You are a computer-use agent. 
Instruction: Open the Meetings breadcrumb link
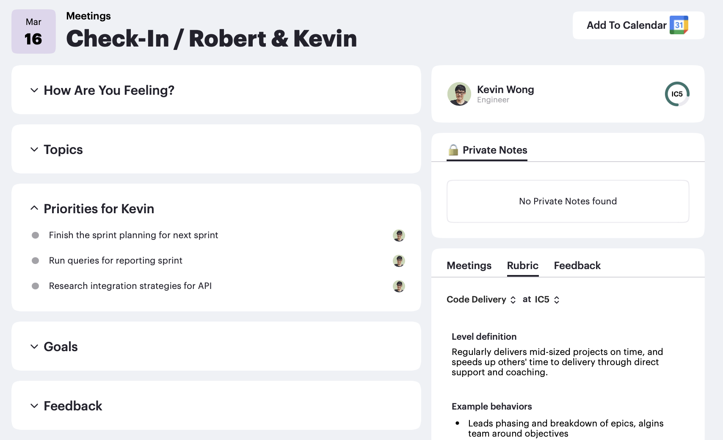coord(88,16)
